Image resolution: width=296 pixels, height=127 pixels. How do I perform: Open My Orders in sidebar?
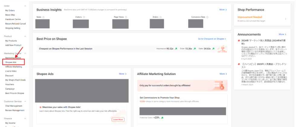(10, 11)
